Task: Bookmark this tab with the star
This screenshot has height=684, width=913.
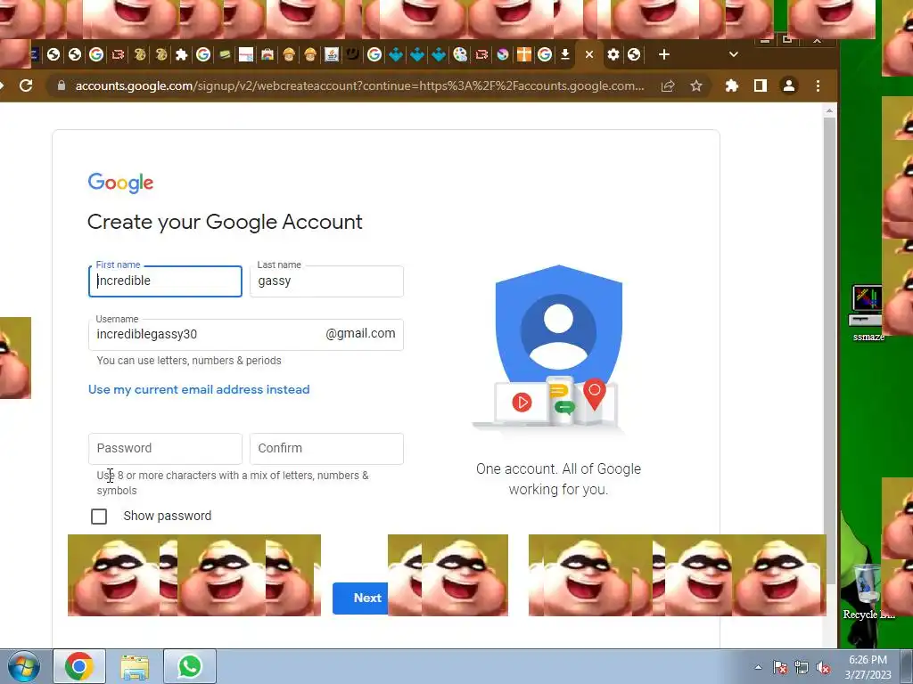Action: [695, 86]
